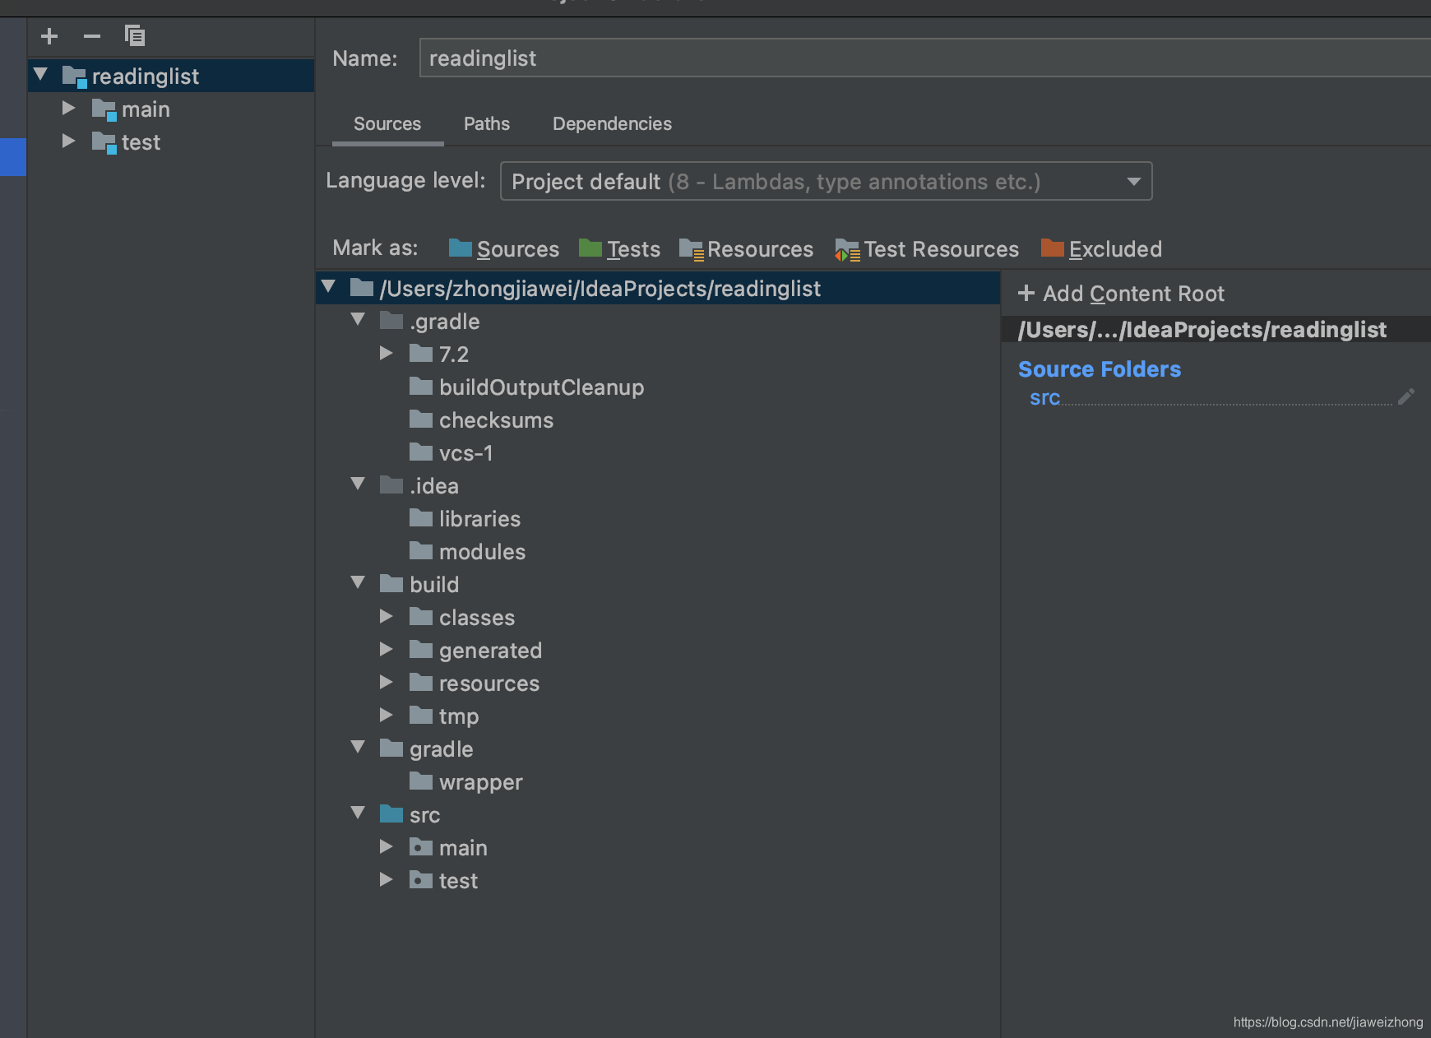
Task: Mark folder as Tests
Action: (619, 248)
